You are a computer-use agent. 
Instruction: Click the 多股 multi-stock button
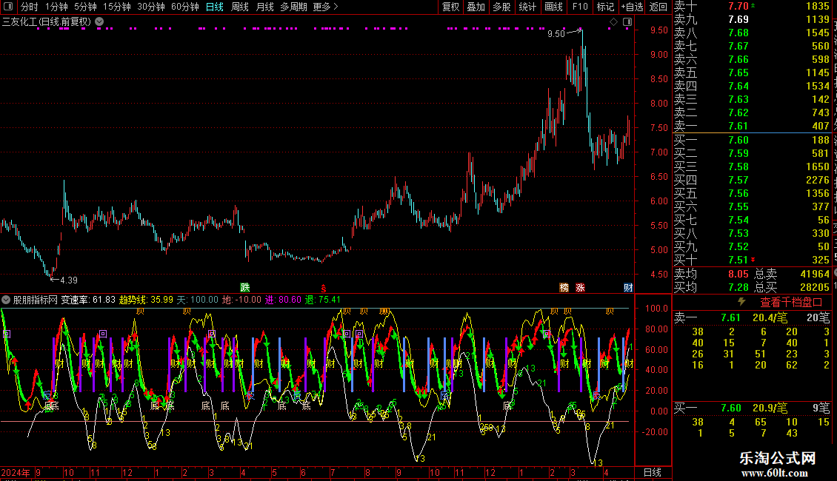[x=501, y=7]
